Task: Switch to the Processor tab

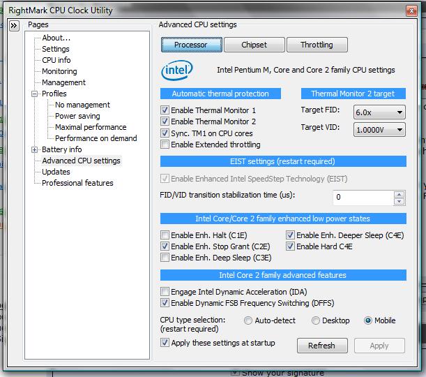Action: pyautogui.click(x=192, y=45)
